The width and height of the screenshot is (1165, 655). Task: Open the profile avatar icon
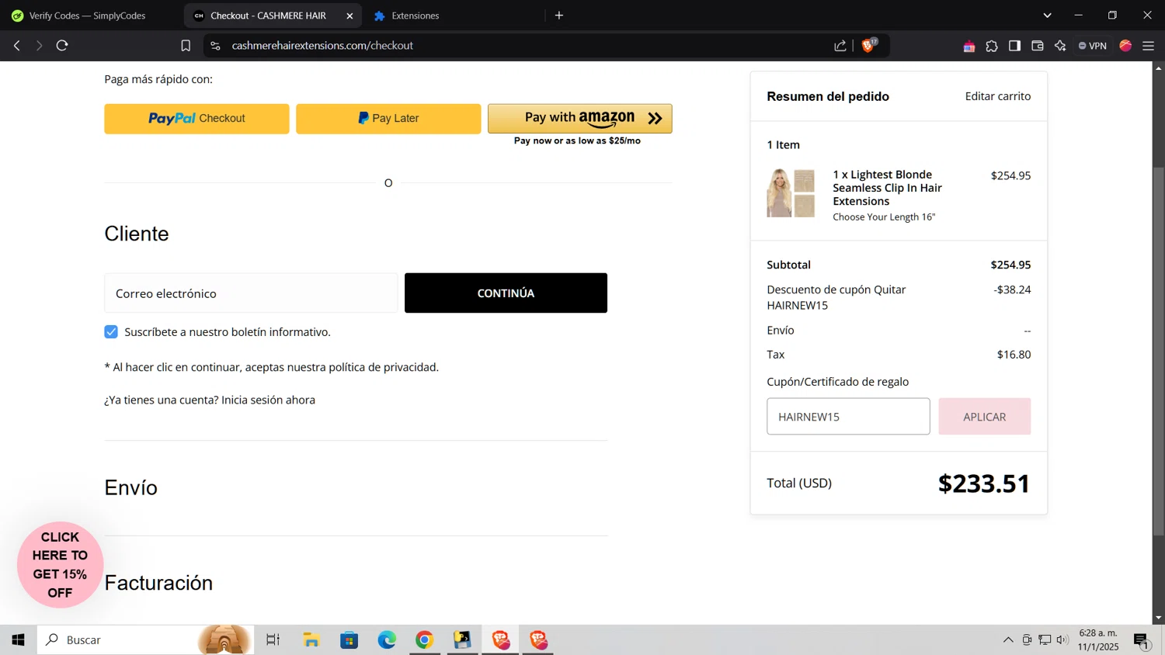1125,46
